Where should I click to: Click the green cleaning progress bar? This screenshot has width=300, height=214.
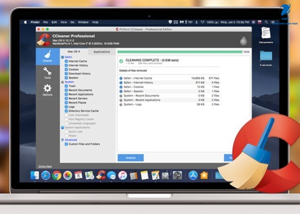point(180,52)
